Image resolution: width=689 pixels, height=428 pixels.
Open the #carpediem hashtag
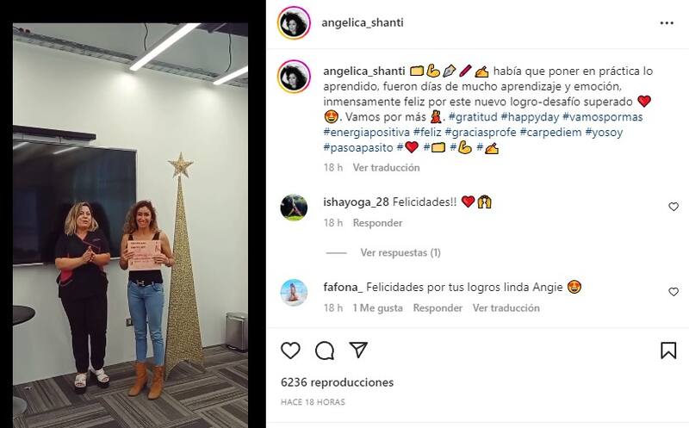(x=551, y=133)
